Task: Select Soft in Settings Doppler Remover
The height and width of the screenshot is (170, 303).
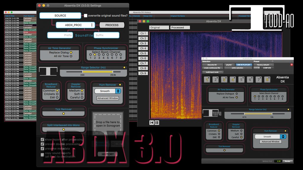Action: pos(82,94)
